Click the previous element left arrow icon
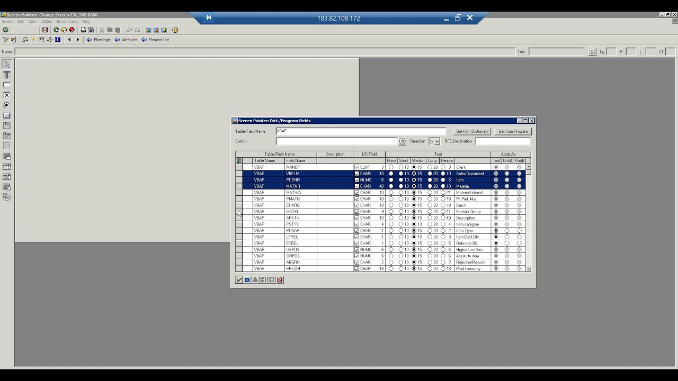This screenshot has width=678, height=381. click(x=69, y=40)
